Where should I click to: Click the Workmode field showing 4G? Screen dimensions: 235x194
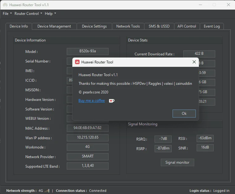88,147
